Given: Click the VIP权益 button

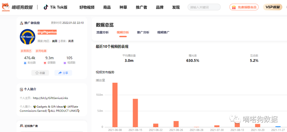Looking at the screenshot, I should 272,7.
